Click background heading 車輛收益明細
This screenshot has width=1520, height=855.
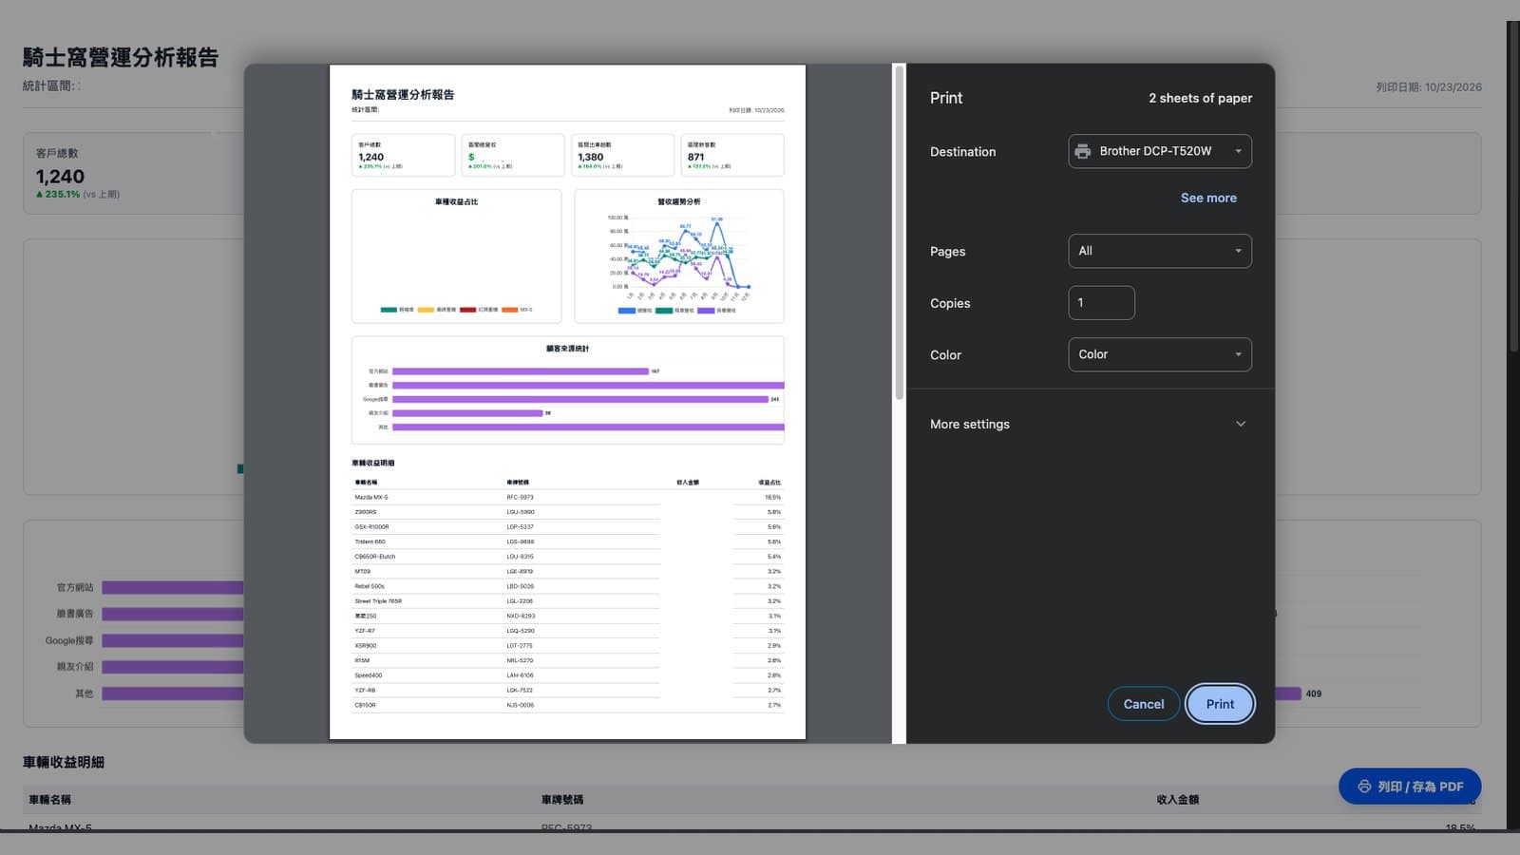tap(64, 762)
